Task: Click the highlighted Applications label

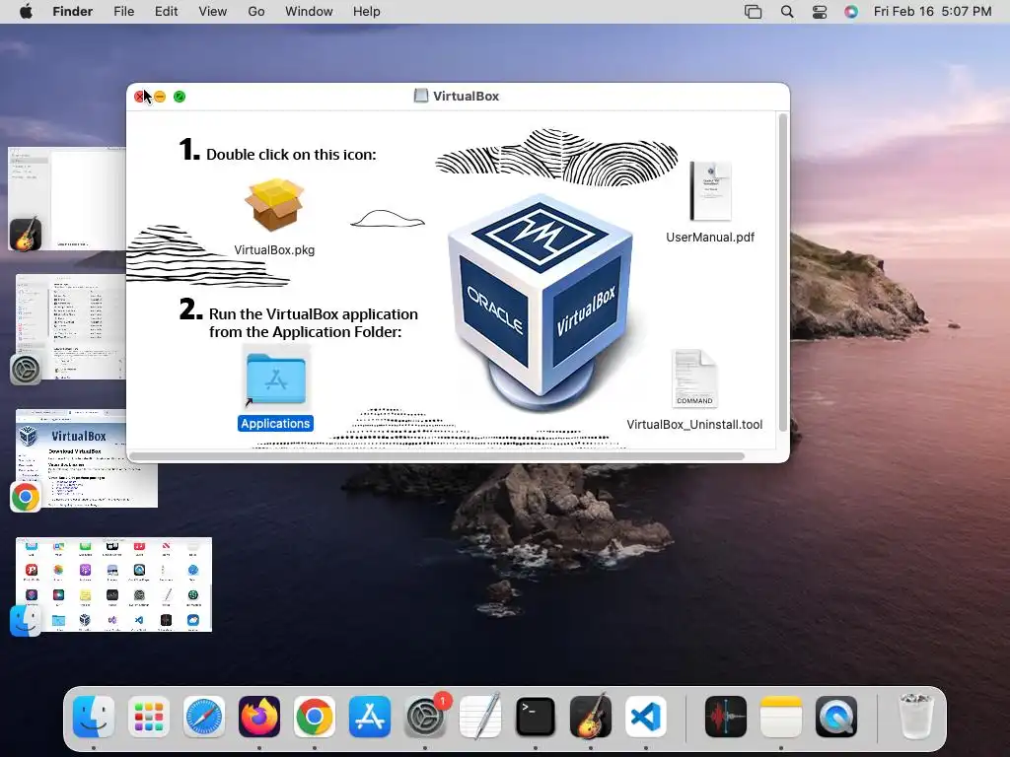Action: pyautogui.click(x=276, y=424)
